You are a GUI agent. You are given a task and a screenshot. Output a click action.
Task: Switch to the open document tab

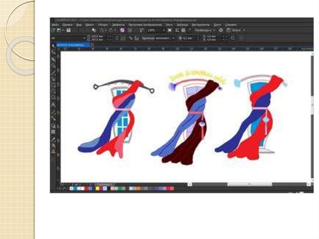coord(73,45)
